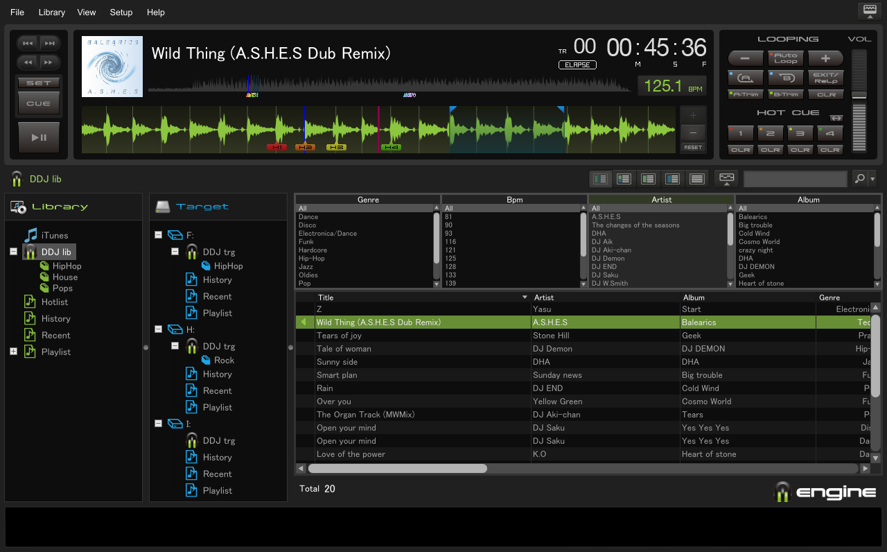The image size is (887, 552).
Task: Select iTunes in the Library tree
Action: coord(55,235)
